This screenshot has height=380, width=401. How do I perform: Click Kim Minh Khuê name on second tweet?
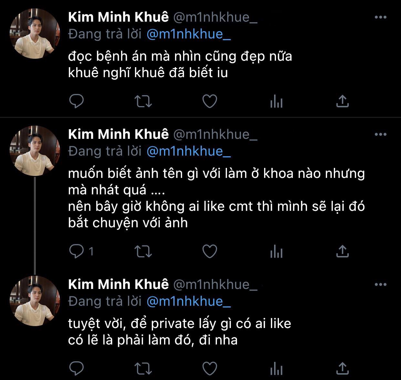pyautogui.click(x=118, y=134)
